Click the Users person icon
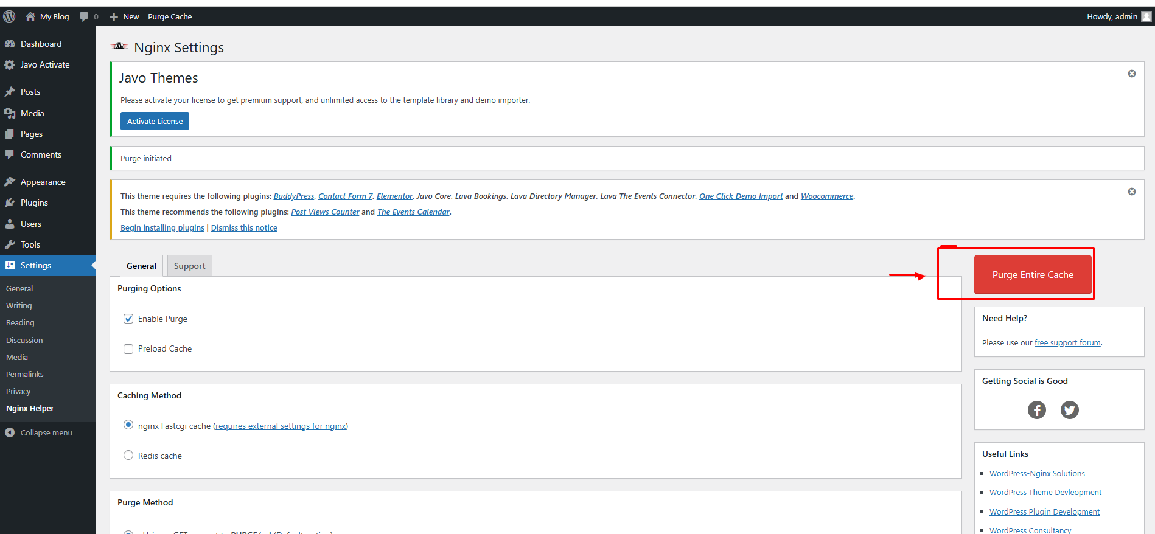This screenshot has height=534, width=1155. pyautogui.click(x=10, y=224)
